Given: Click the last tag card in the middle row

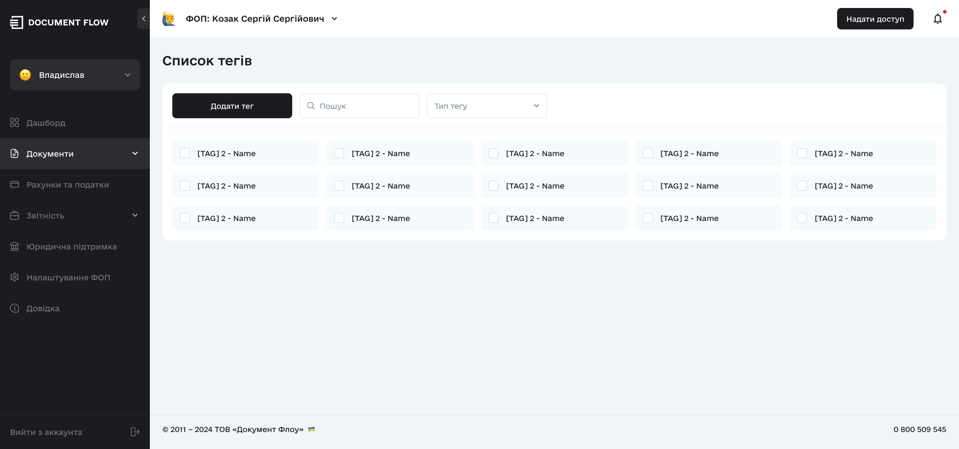Looking at the screenshot, I should coord(863,186).
